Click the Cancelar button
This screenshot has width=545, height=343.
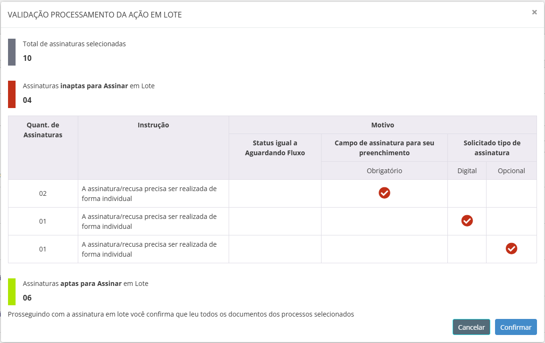coord(471,327)
